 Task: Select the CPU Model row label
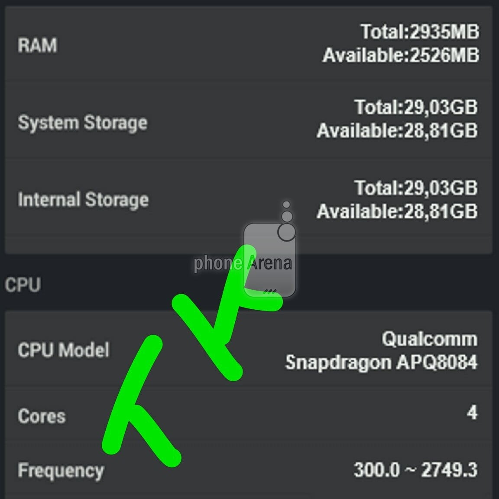tap(63, 350)
